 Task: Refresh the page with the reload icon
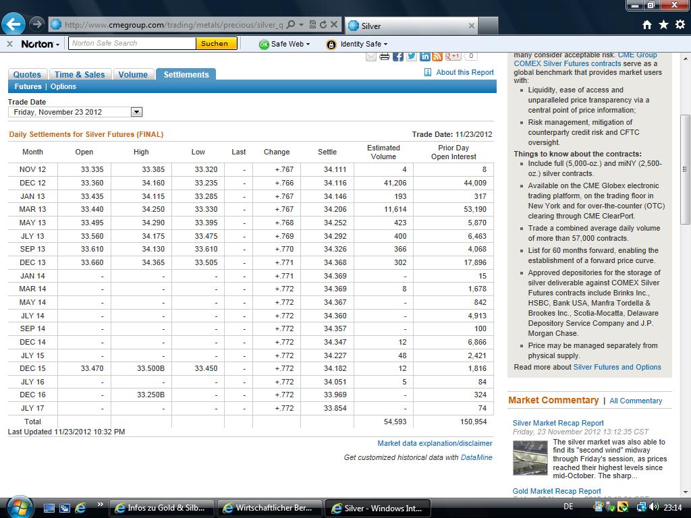[x=323, y=25]
